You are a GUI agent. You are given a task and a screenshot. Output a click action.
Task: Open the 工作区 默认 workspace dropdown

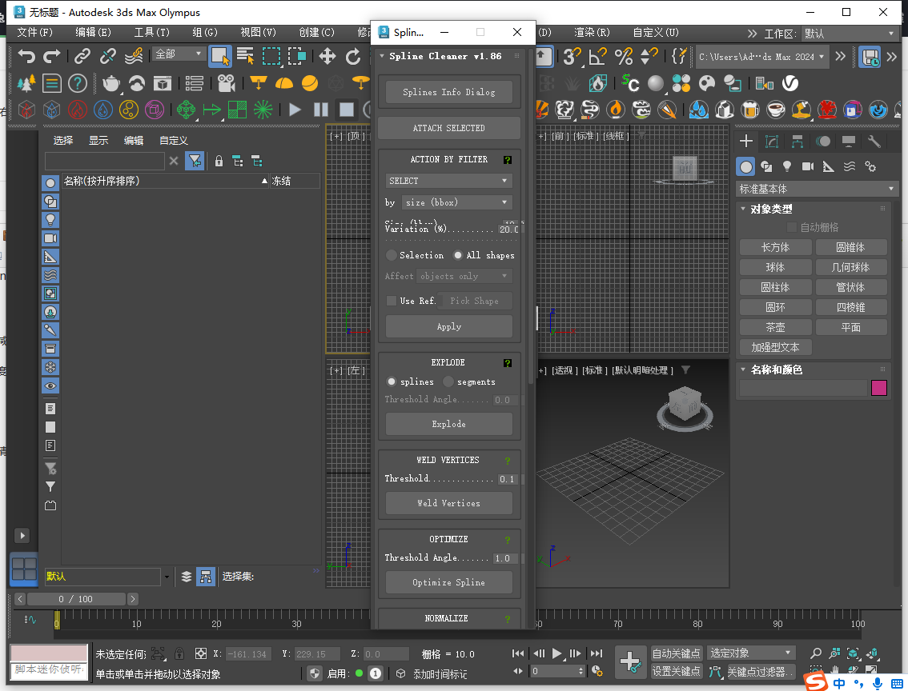click(x=849, y=34)
